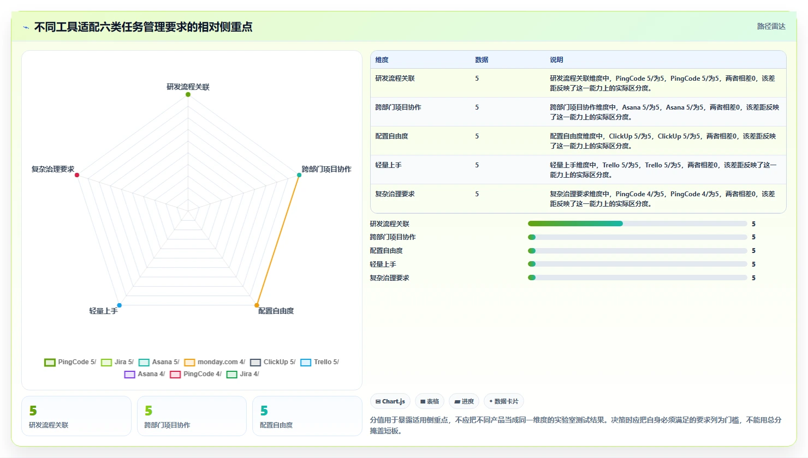Click the 复杂治理要求 label in the progress list

click(x=389, y=278)
